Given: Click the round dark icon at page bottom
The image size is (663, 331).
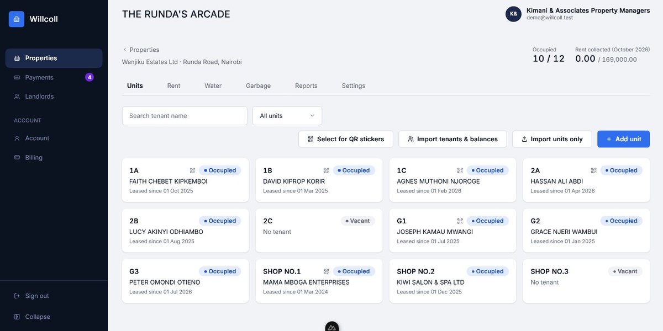Looking at the screenshot, I should click(331, 327).
